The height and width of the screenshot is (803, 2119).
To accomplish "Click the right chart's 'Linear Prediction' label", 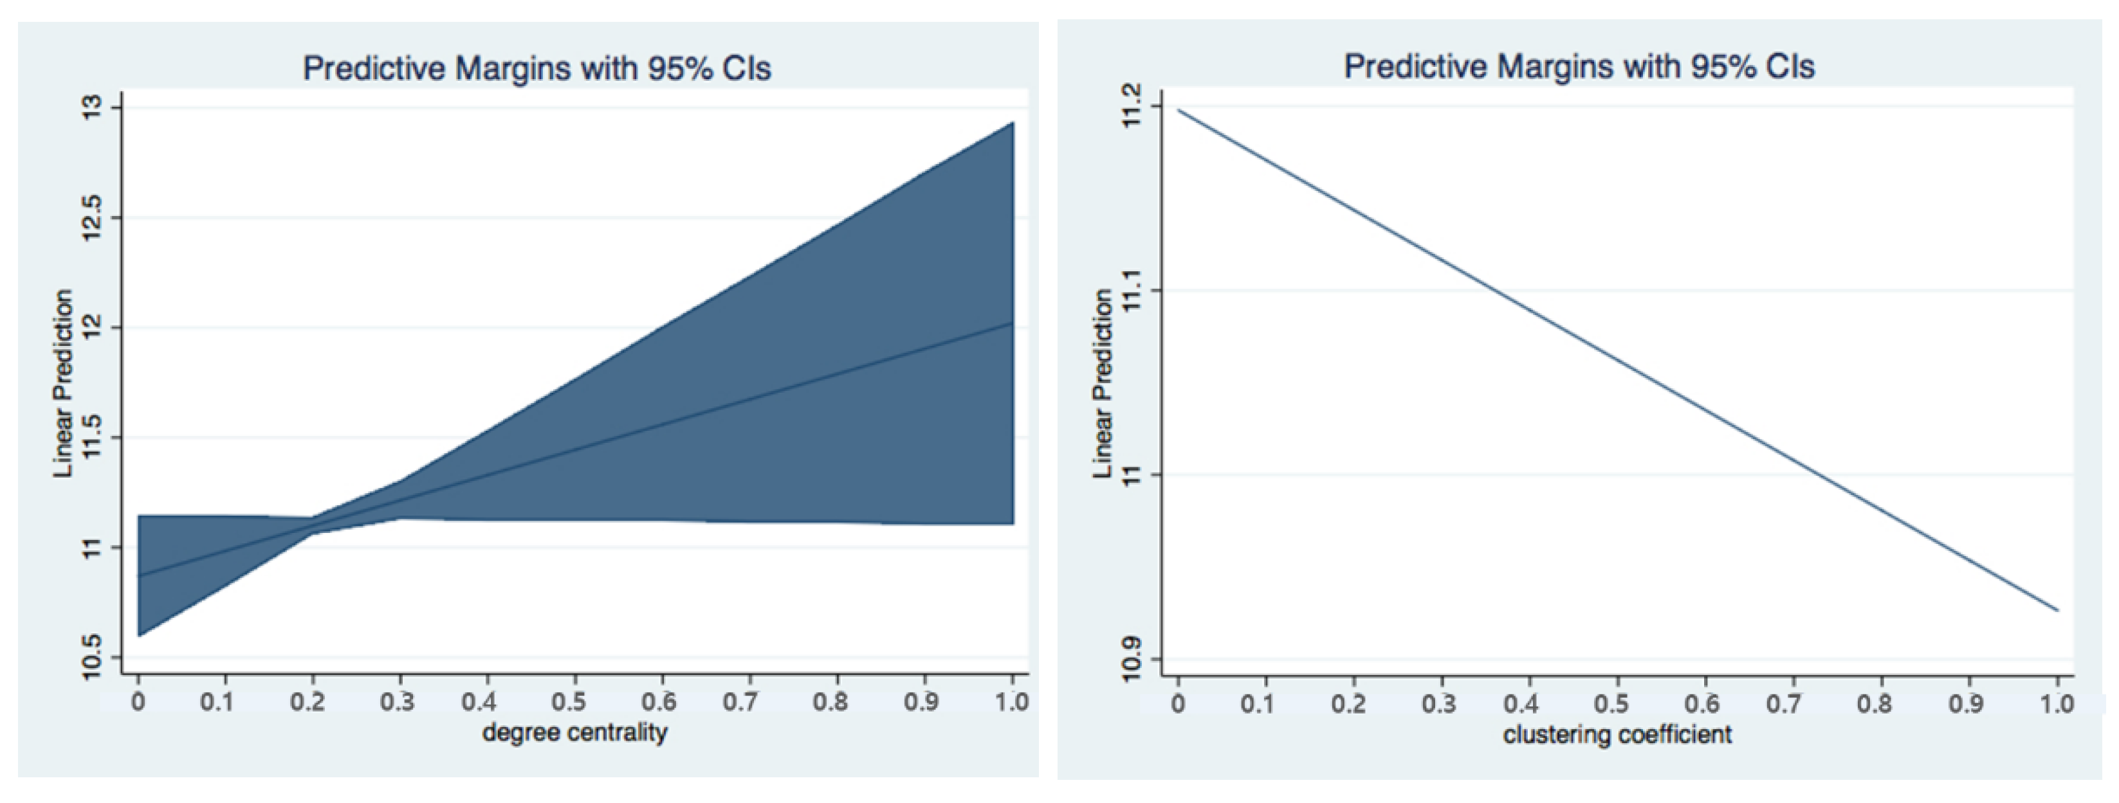I will point(1102,383).
